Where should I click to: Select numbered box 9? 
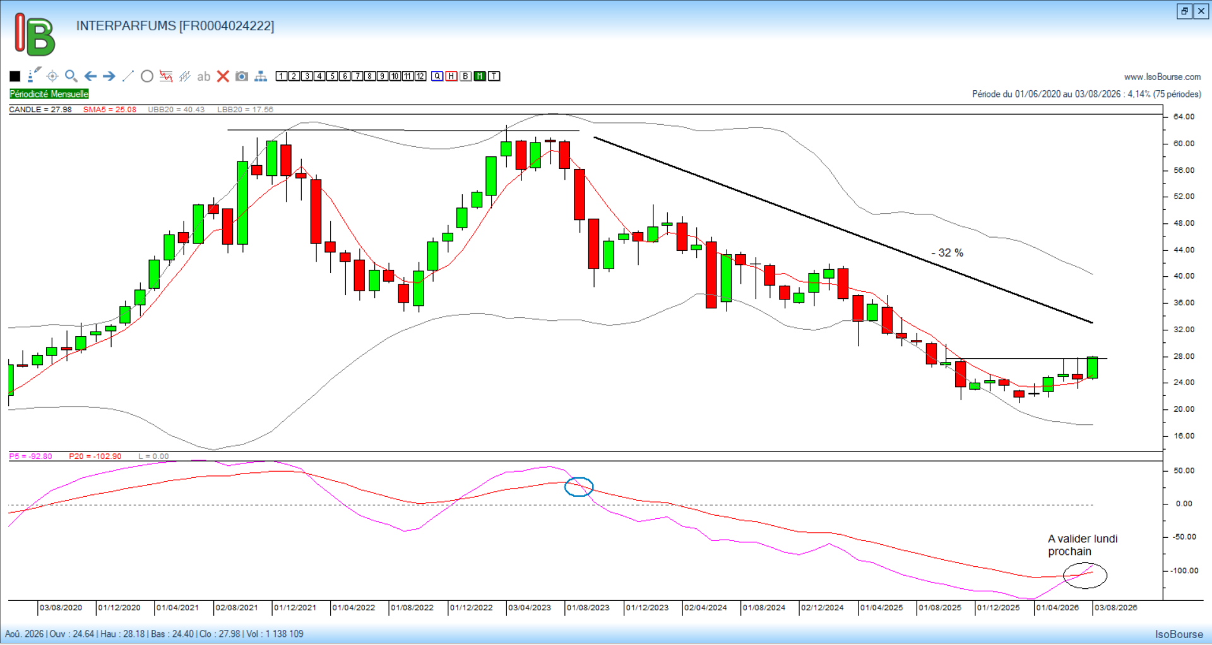click(383, 76)
